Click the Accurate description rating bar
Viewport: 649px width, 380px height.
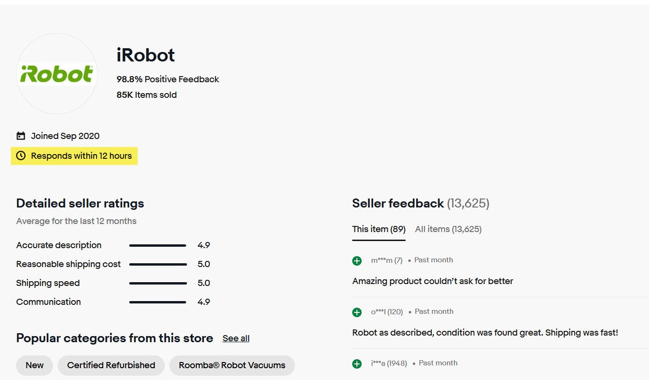pyautogui.click(x=158, y=245)
